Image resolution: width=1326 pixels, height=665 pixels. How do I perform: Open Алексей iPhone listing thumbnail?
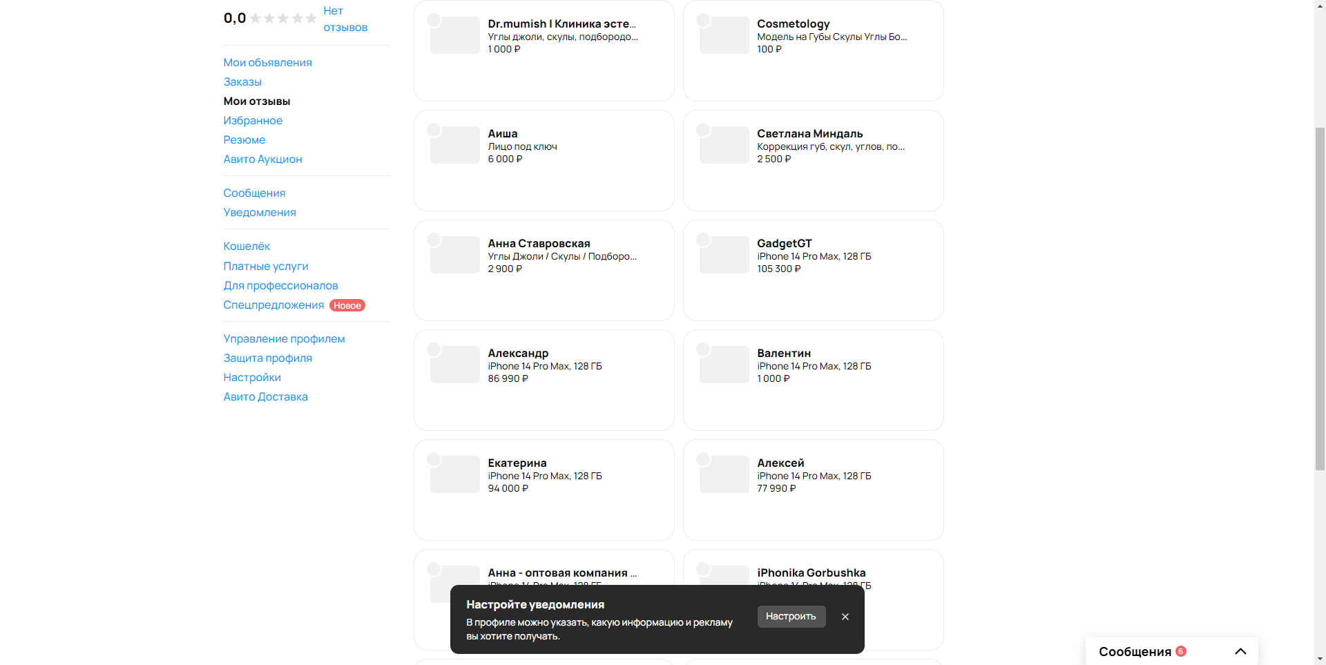pos(724,474)
